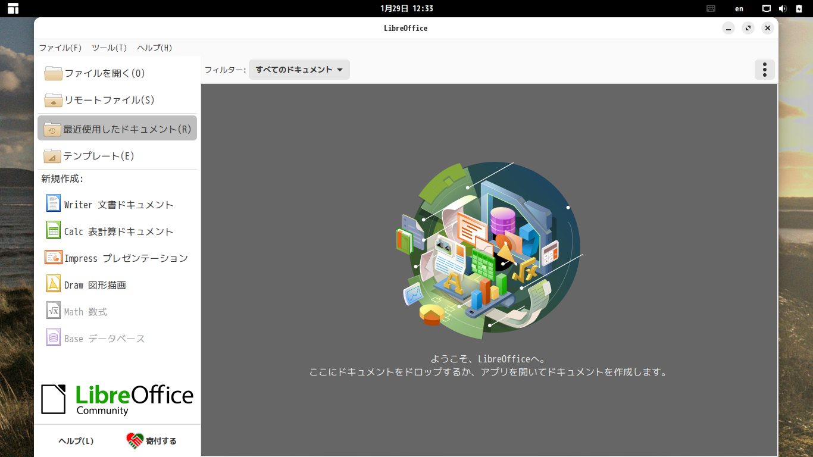Click the en input language indicator
813x457 pixels.
pyautogui.click(x=739, y=8)
